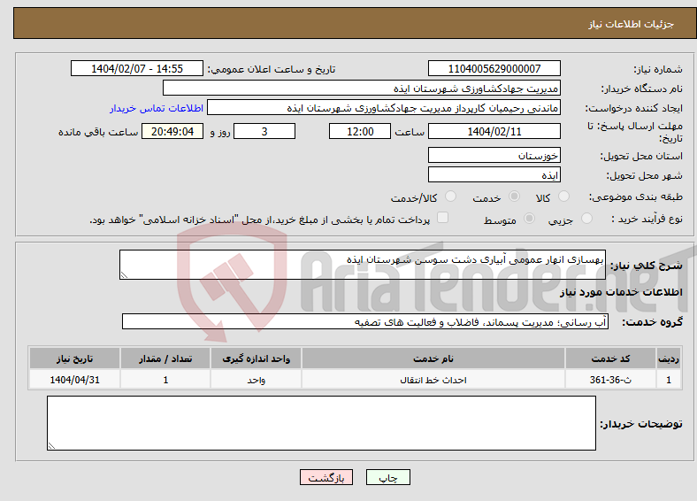Click the deadline hour field 12:00

point(360,131)
